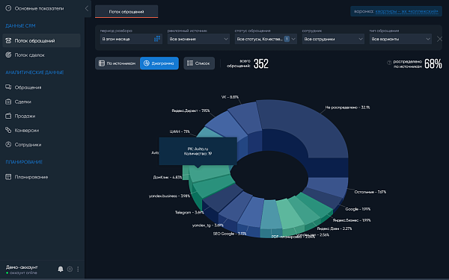Expand the тип обращения dropdown

click(x=400, y=39)
